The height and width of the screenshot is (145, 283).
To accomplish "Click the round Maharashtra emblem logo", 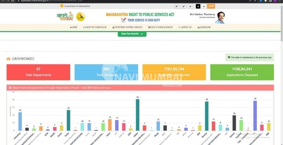I will tap(80, 17).
